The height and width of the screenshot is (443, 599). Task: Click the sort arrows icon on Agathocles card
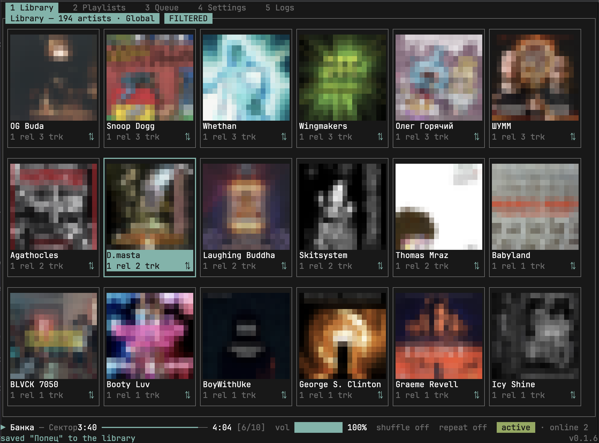[x=91, y=266]
